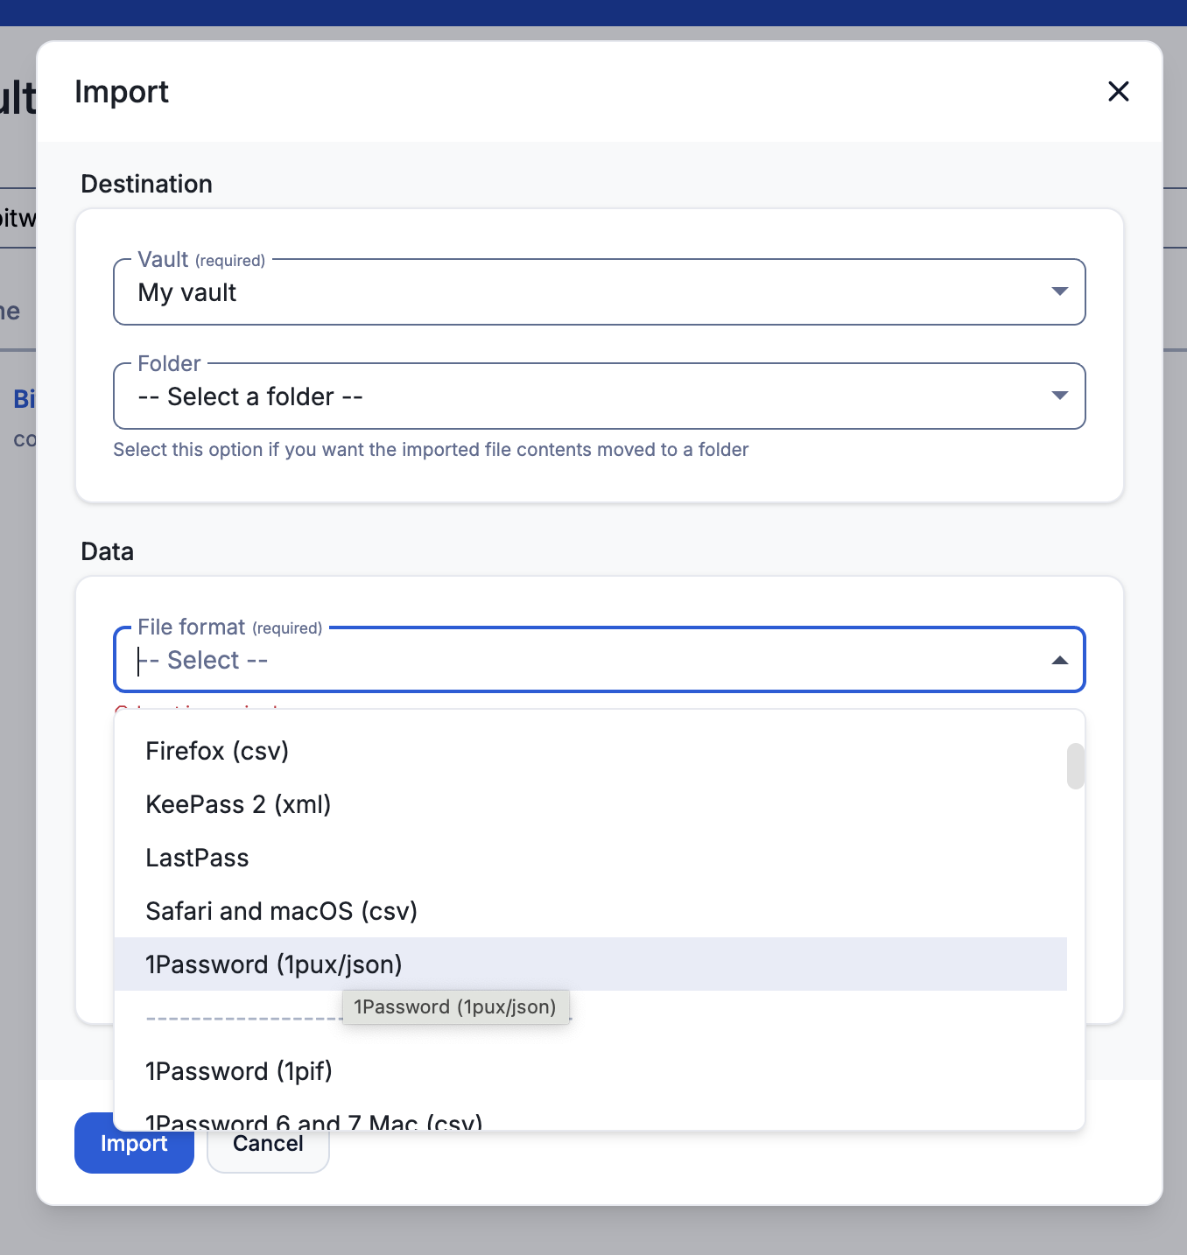
Task: Click the Import dialog title
Action: click(122, 92)
